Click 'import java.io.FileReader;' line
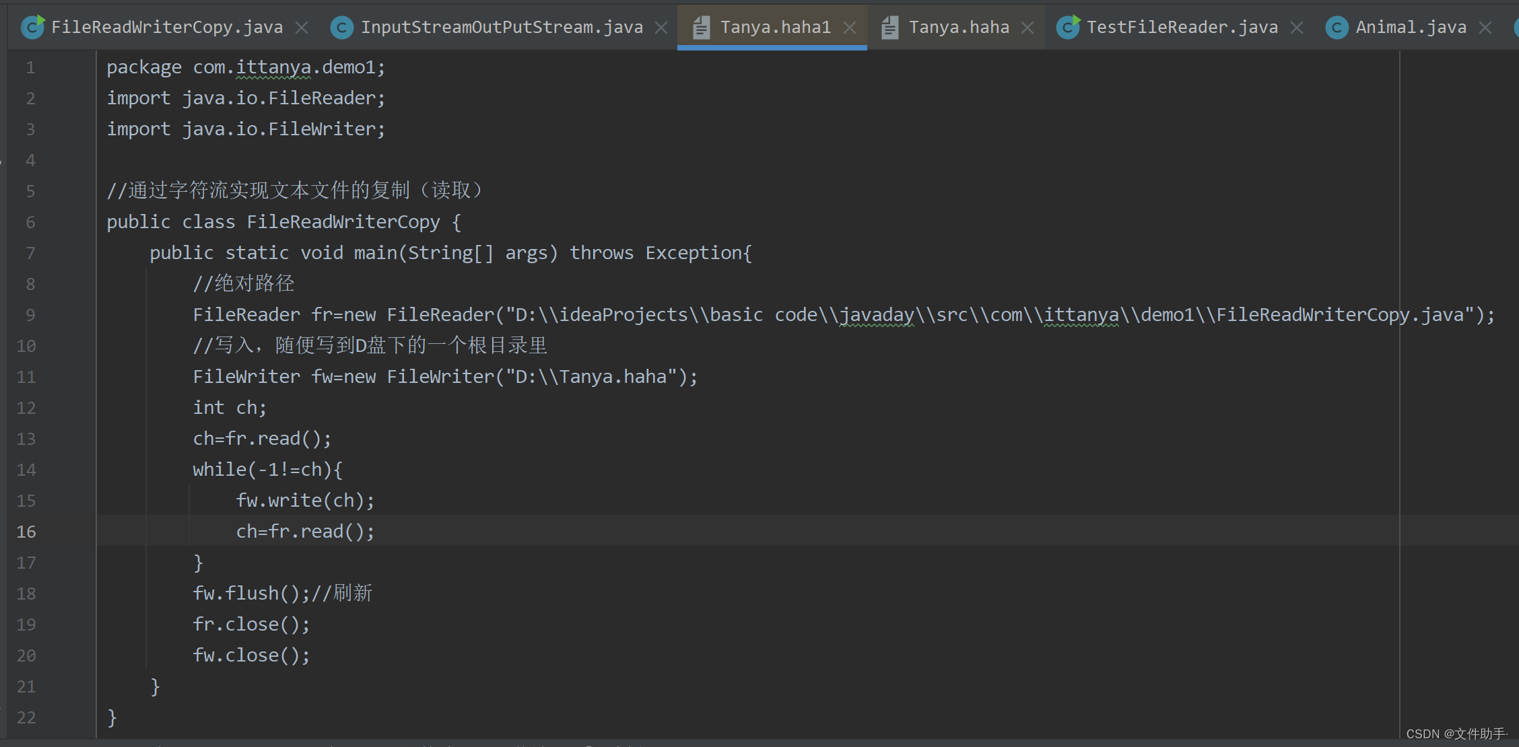The image size is (1519, 747). [x=246, y=98]
